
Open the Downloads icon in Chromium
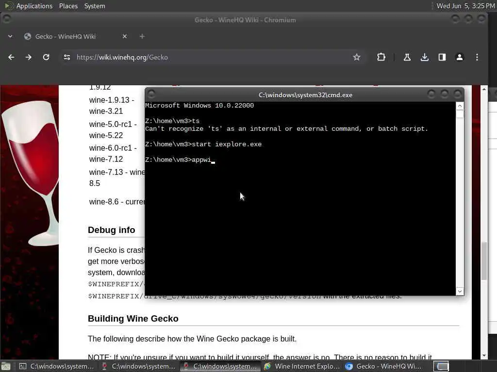coord(424,57)
